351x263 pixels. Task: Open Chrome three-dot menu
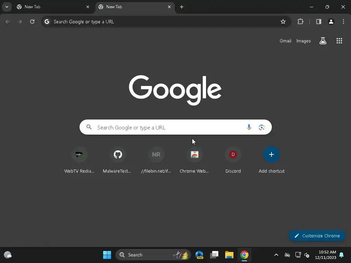click(343, 22)
